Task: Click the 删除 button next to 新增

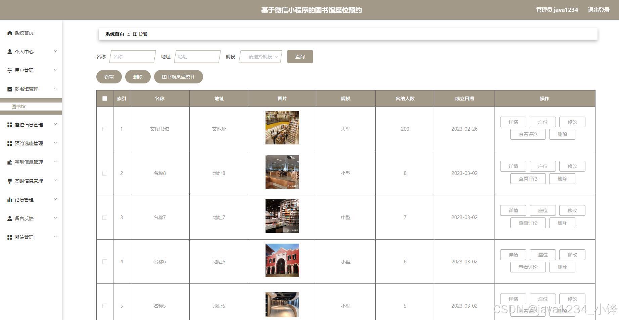Action: 138,77
